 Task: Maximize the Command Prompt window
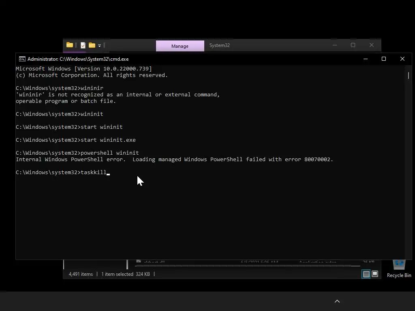point(384,59)
